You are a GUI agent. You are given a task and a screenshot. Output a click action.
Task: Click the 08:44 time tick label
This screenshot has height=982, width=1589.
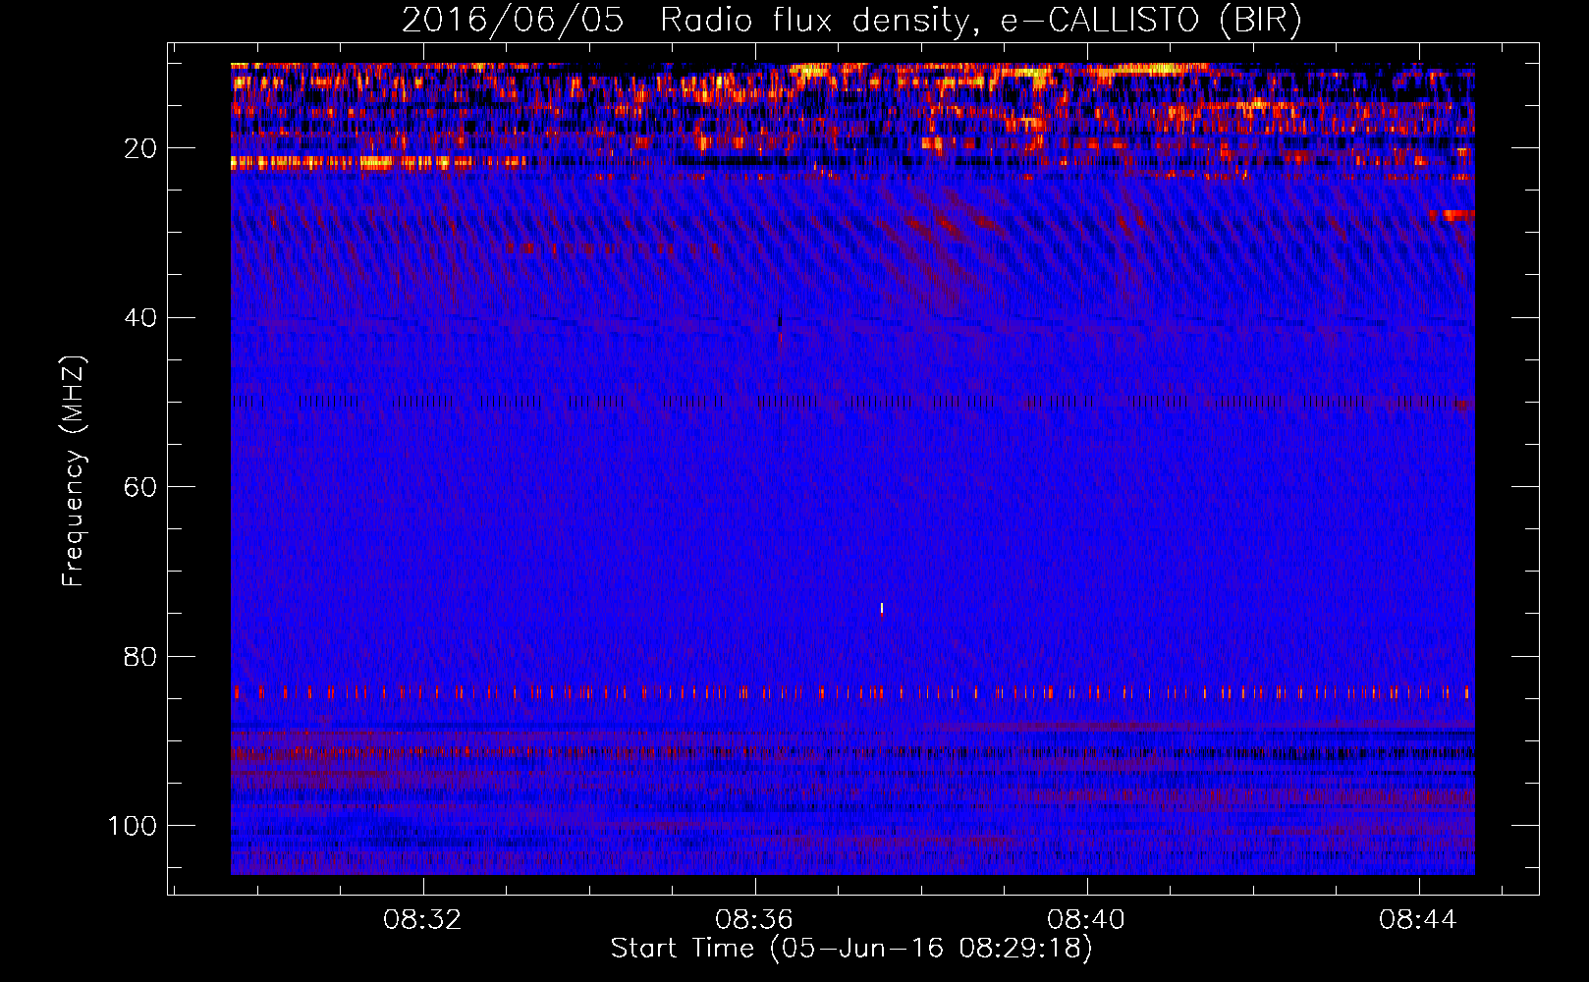[x=1418, y=920]
